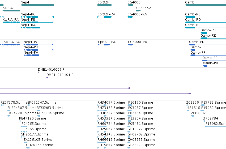The image size is (226, 149).
Task: Select protein Oamb-PB
Action: pyautogui.click(x=215, y=66)
